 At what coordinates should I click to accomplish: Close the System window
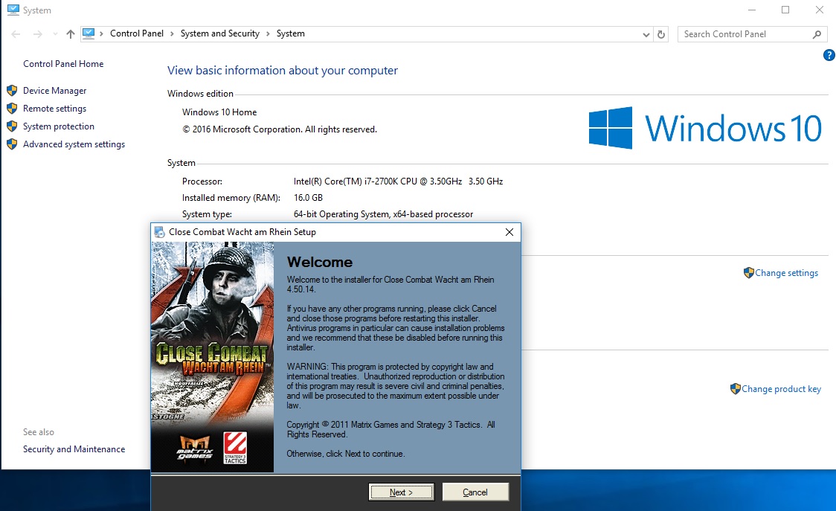820,10
